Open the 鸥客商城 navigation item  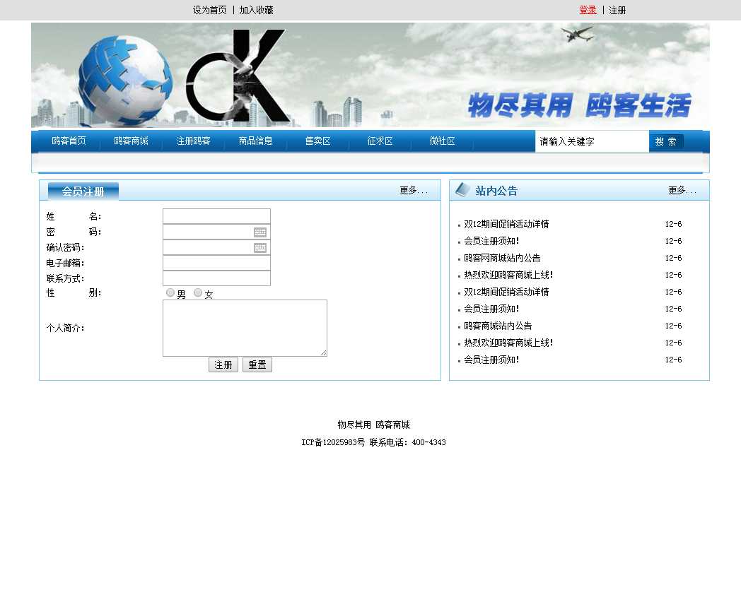click(131, 141)
